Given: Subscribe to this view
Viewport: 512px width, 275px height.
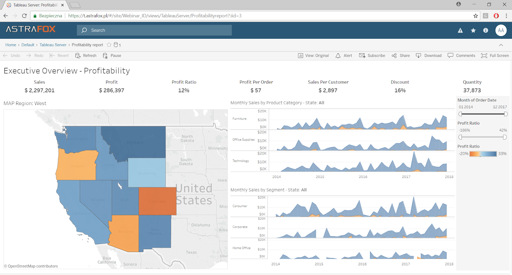Looking at the screenshot, I should tap(372, 56).
